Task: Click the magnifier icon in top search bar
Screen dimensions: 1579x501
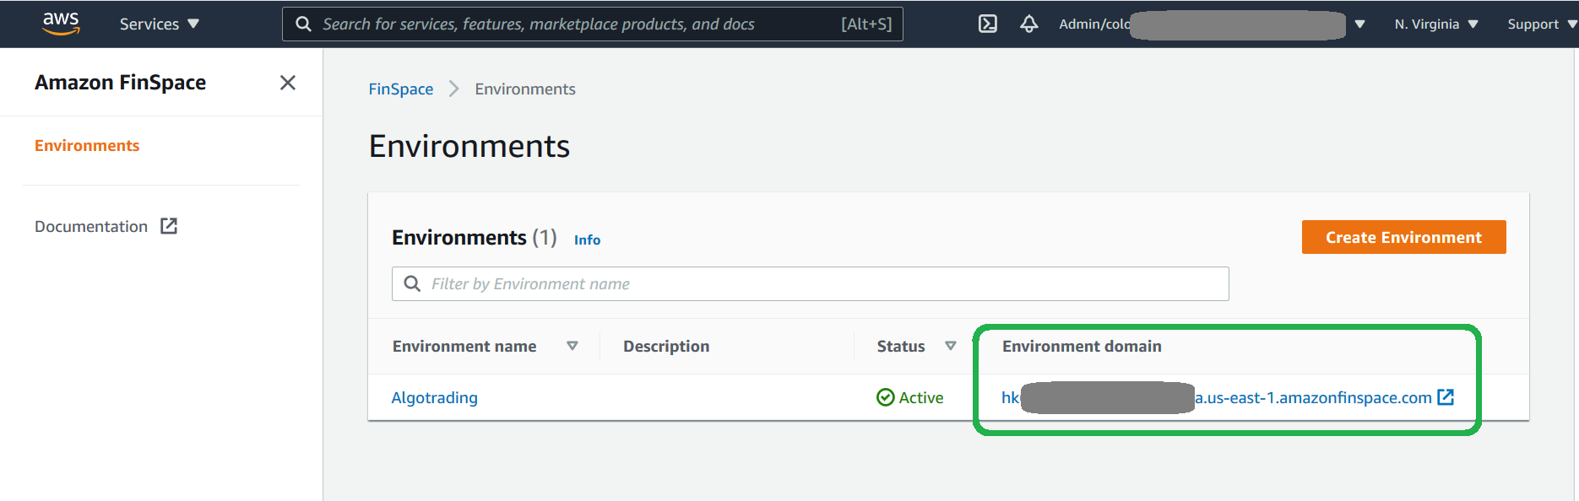Action: [x=304, y=24]
